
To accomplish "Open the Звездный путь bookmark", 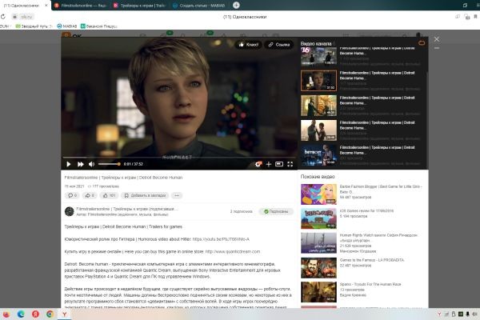I will click(34, 26).
